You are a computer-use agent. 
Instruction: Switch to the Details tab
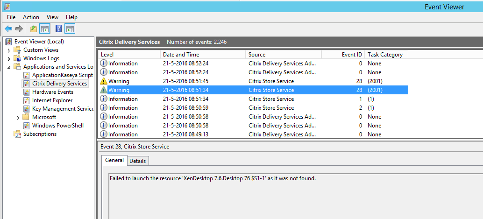pyautogui.click(x=137, y=161)
